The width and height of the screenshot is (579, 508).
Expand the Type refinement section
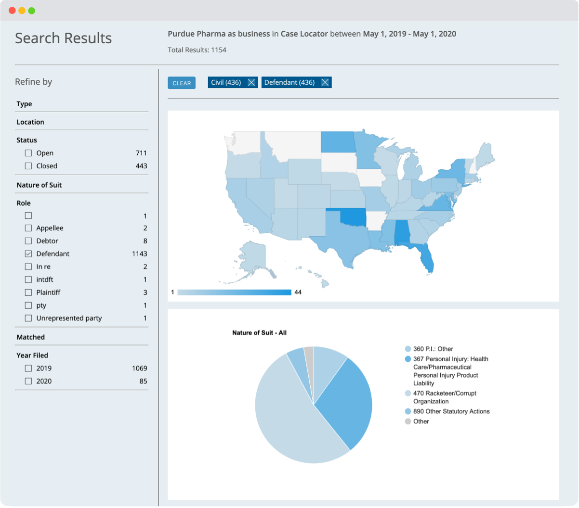point(25,104)
